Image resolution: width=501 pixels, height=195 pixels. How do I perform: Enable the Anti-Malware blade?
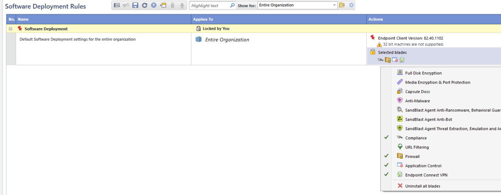pyautogui.click(x=441, y=101)
